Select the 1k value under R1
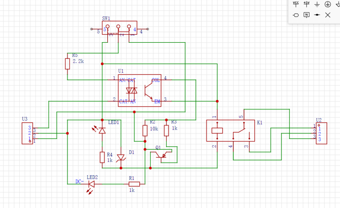Screen dimensions: 340x208 pyautogui.click(x=132, y=190)
